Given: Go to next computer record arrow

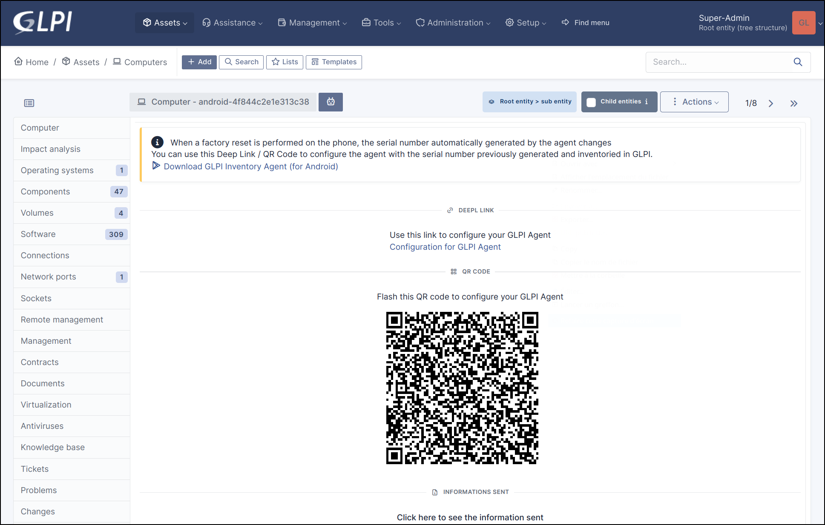Looking at the screenshot, I should tap(770, 103).
